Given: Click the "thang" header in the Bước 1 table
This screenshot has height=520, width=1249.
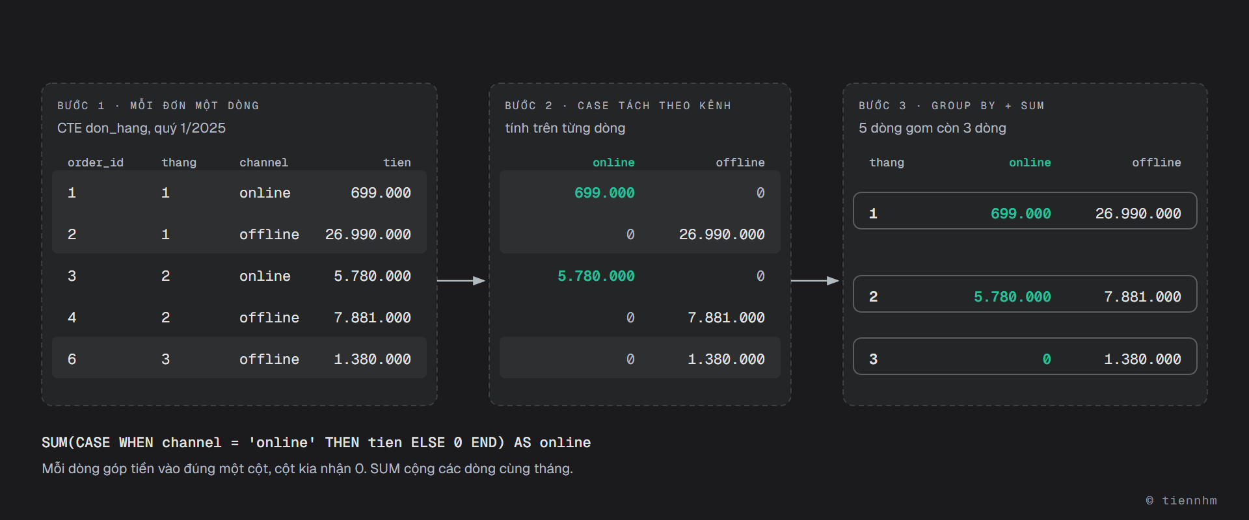Looking at the screenshot, I should tap(179, 162).
